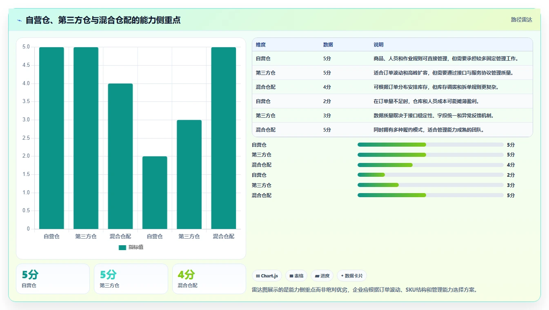Click the 2分 value beside the 自营仓 progress bar
The height and width of the screenshot is (310, 549).
tap(511, 175)
